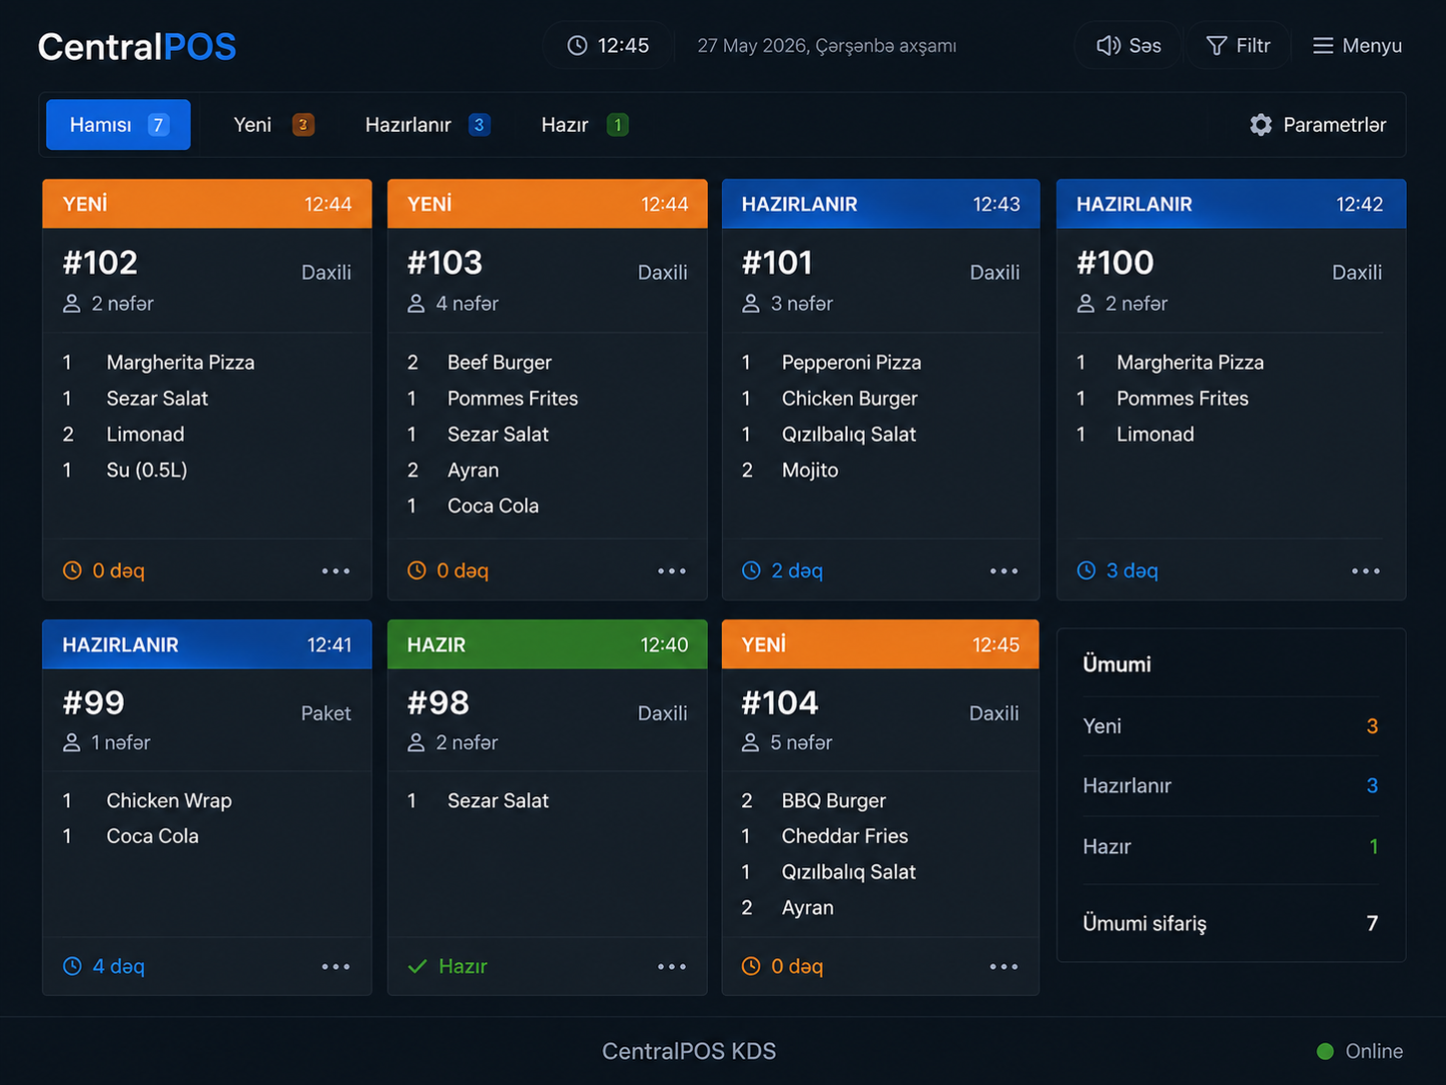Click the person icon on order #103
The height and width of the screenshot is (1085, 1446).
[x=416, y=304]
